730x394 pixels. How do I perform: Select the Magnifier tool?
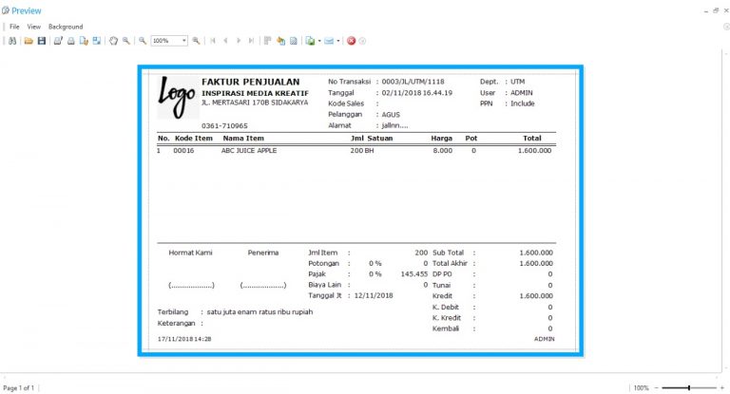(x=126, y=41)
